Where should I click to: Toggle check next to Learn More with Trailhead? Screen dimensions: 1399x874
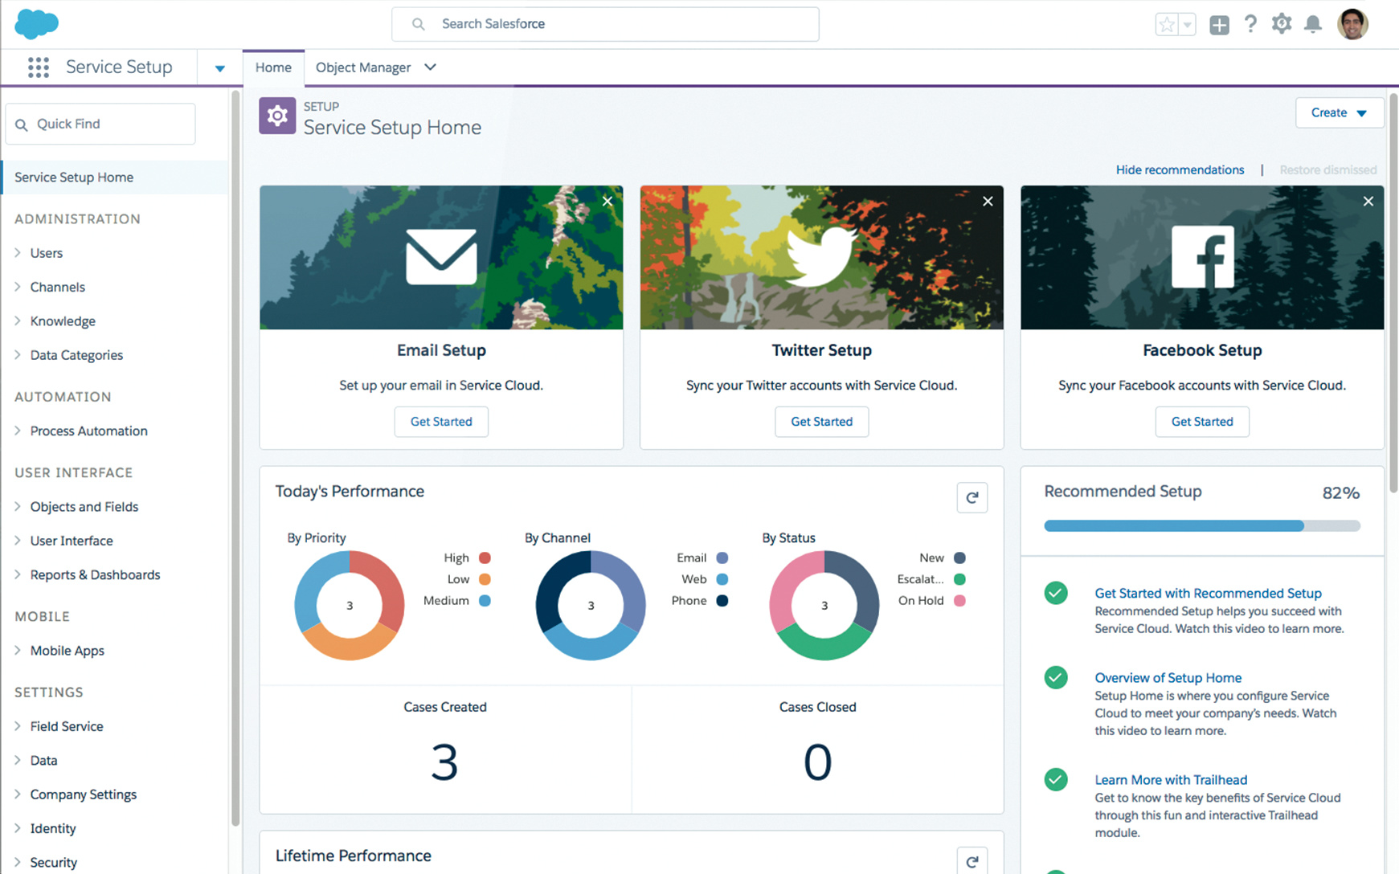tap(1056, 779)
